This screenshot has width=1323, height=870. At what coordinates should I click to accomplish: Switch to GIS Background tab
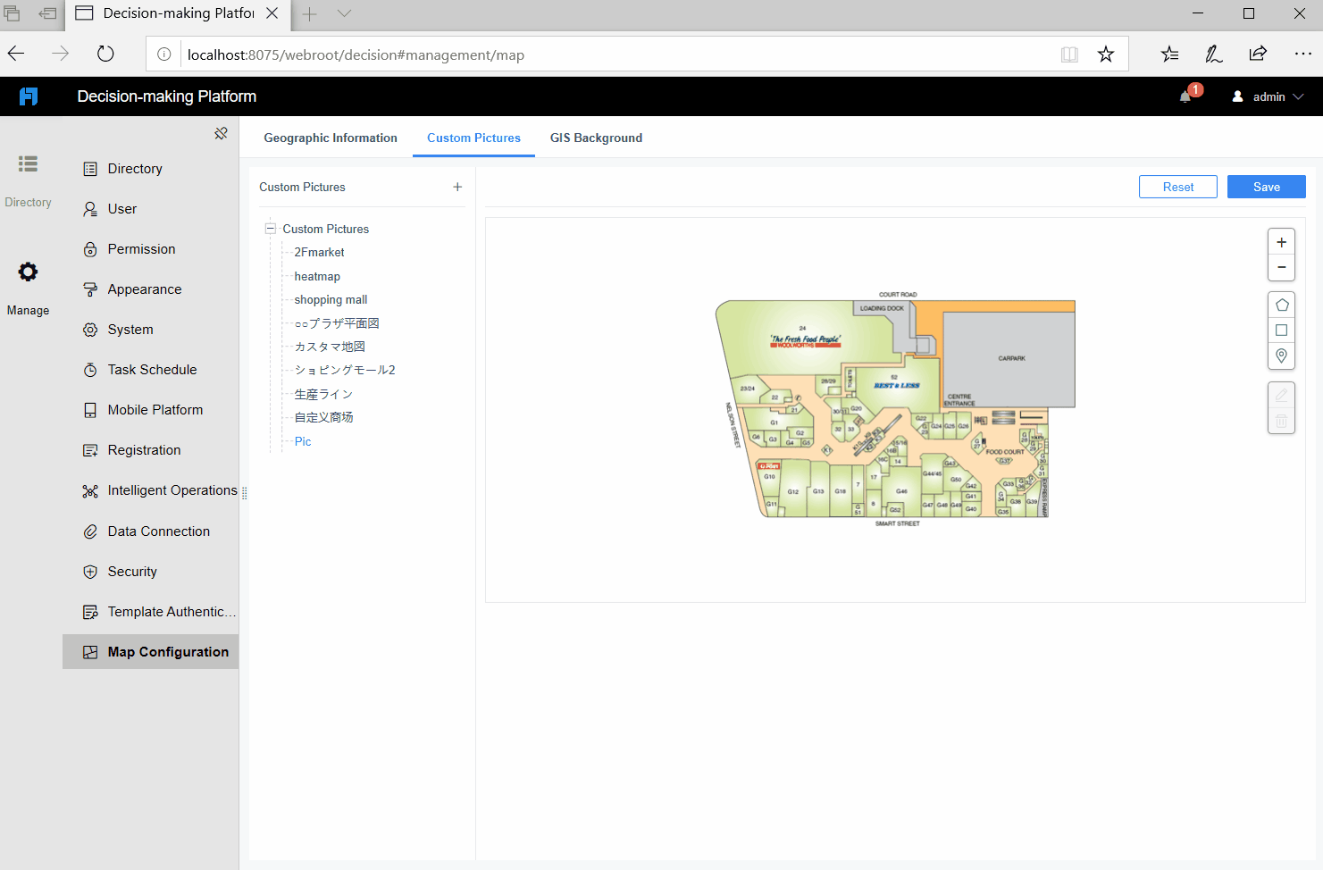point(596,138)
